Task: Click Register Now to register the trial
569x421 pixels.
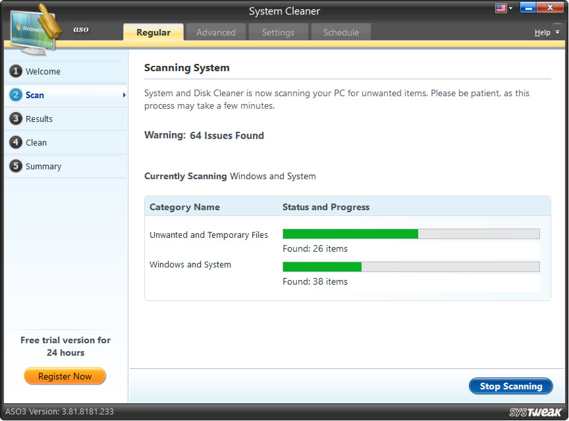Action: click(x=65, y=376)
